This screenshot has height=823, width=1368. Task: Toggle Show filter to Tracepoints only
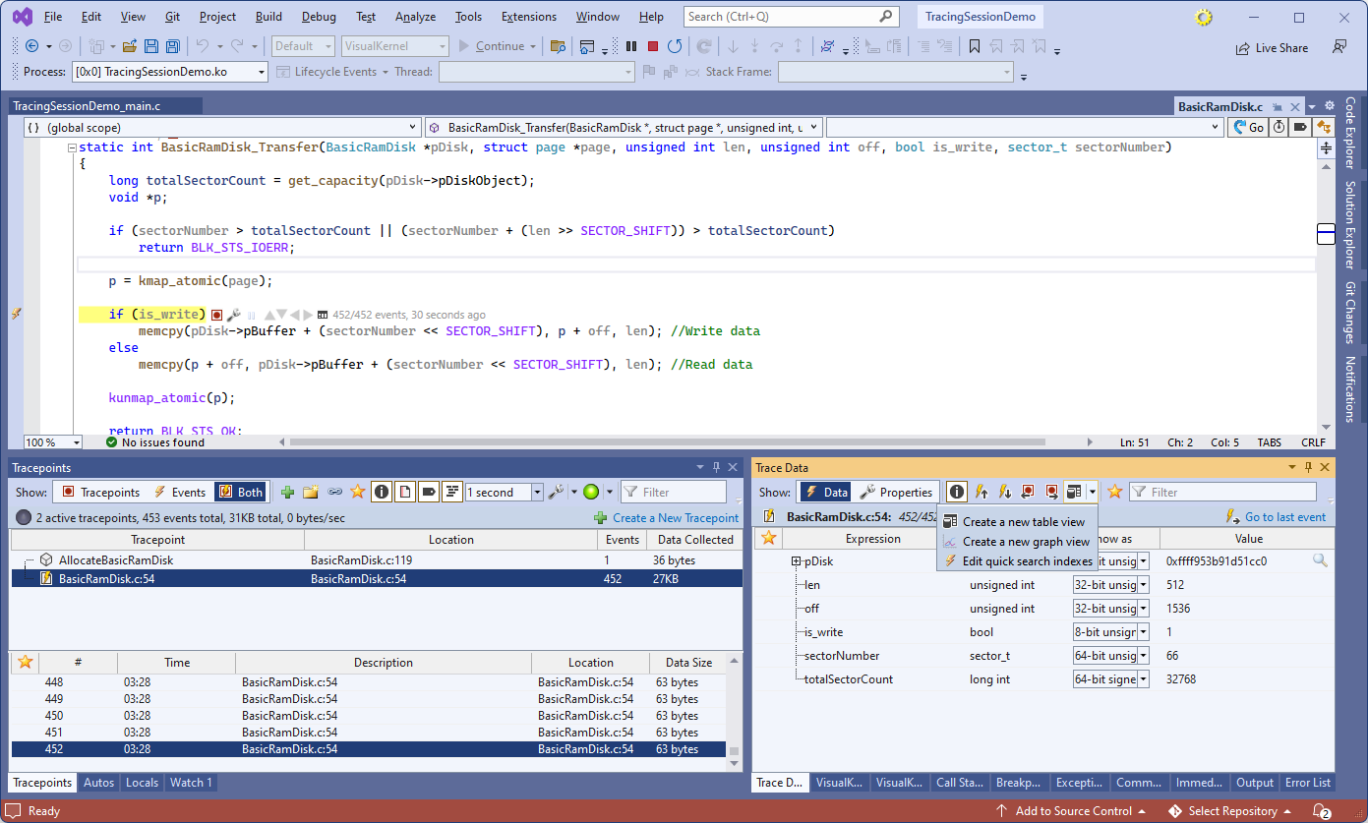pos(100,493)
